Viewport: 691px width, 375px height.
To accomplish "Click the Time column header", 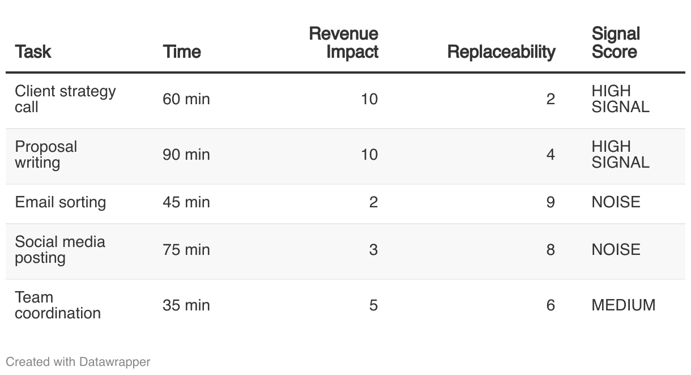I will 182,52.
